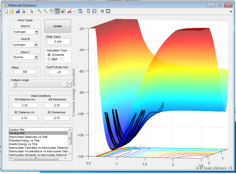The height and width of the screenshot is (174, 236).
Task: Select the Zoom Out magnifier tool
Action: pos(45,11)
